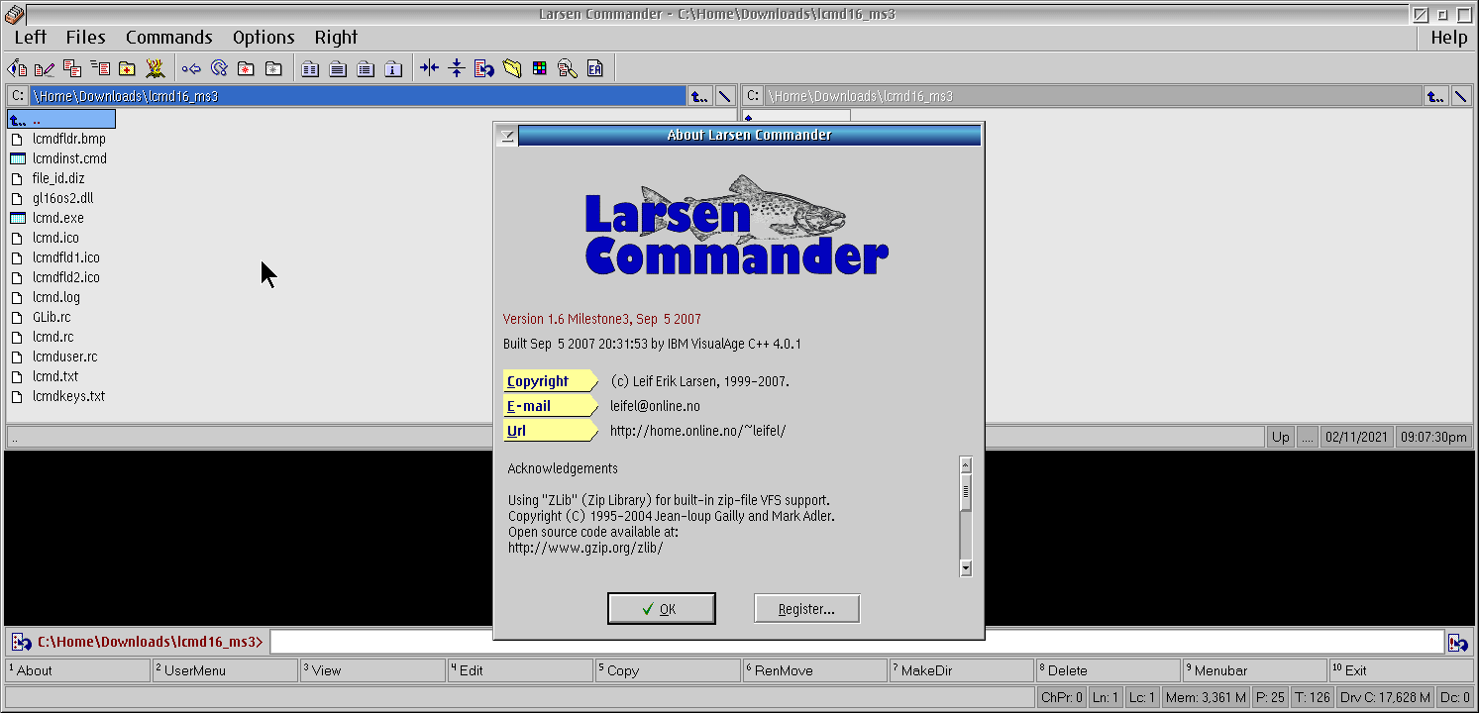Image resolution: width=1479 pixels, height=713 pixels.
Task: Click the magnifier find files icon
Action: tap(567, 68)
